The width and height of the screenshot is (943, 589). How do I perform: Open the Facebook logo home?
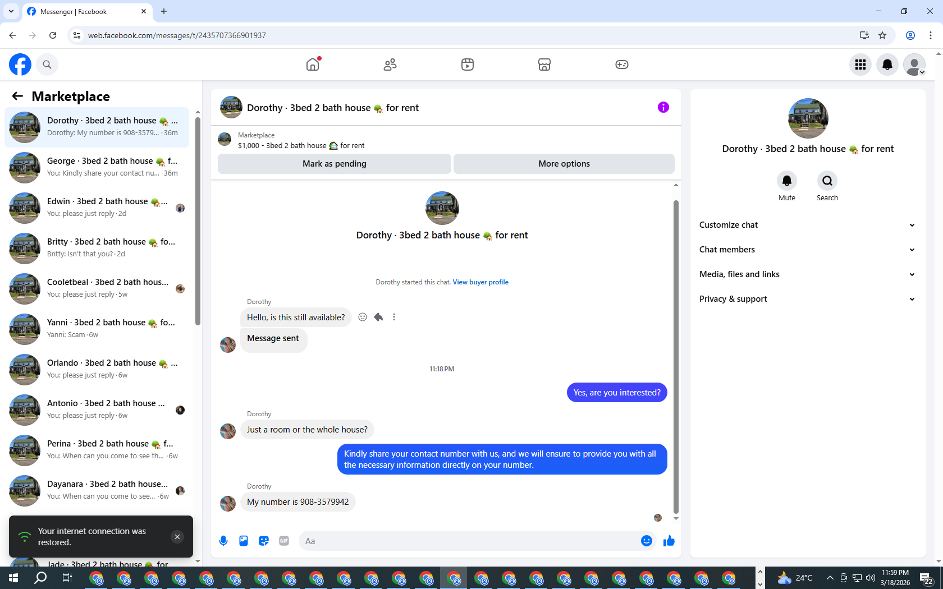20,65
